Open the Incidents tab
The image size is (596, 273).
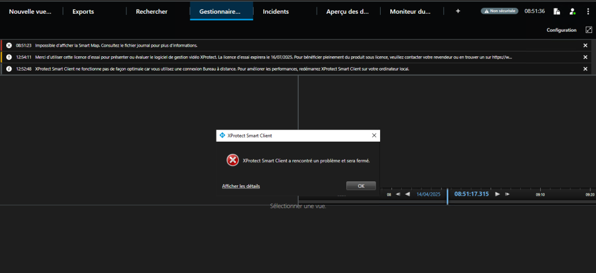pos(276,11)
